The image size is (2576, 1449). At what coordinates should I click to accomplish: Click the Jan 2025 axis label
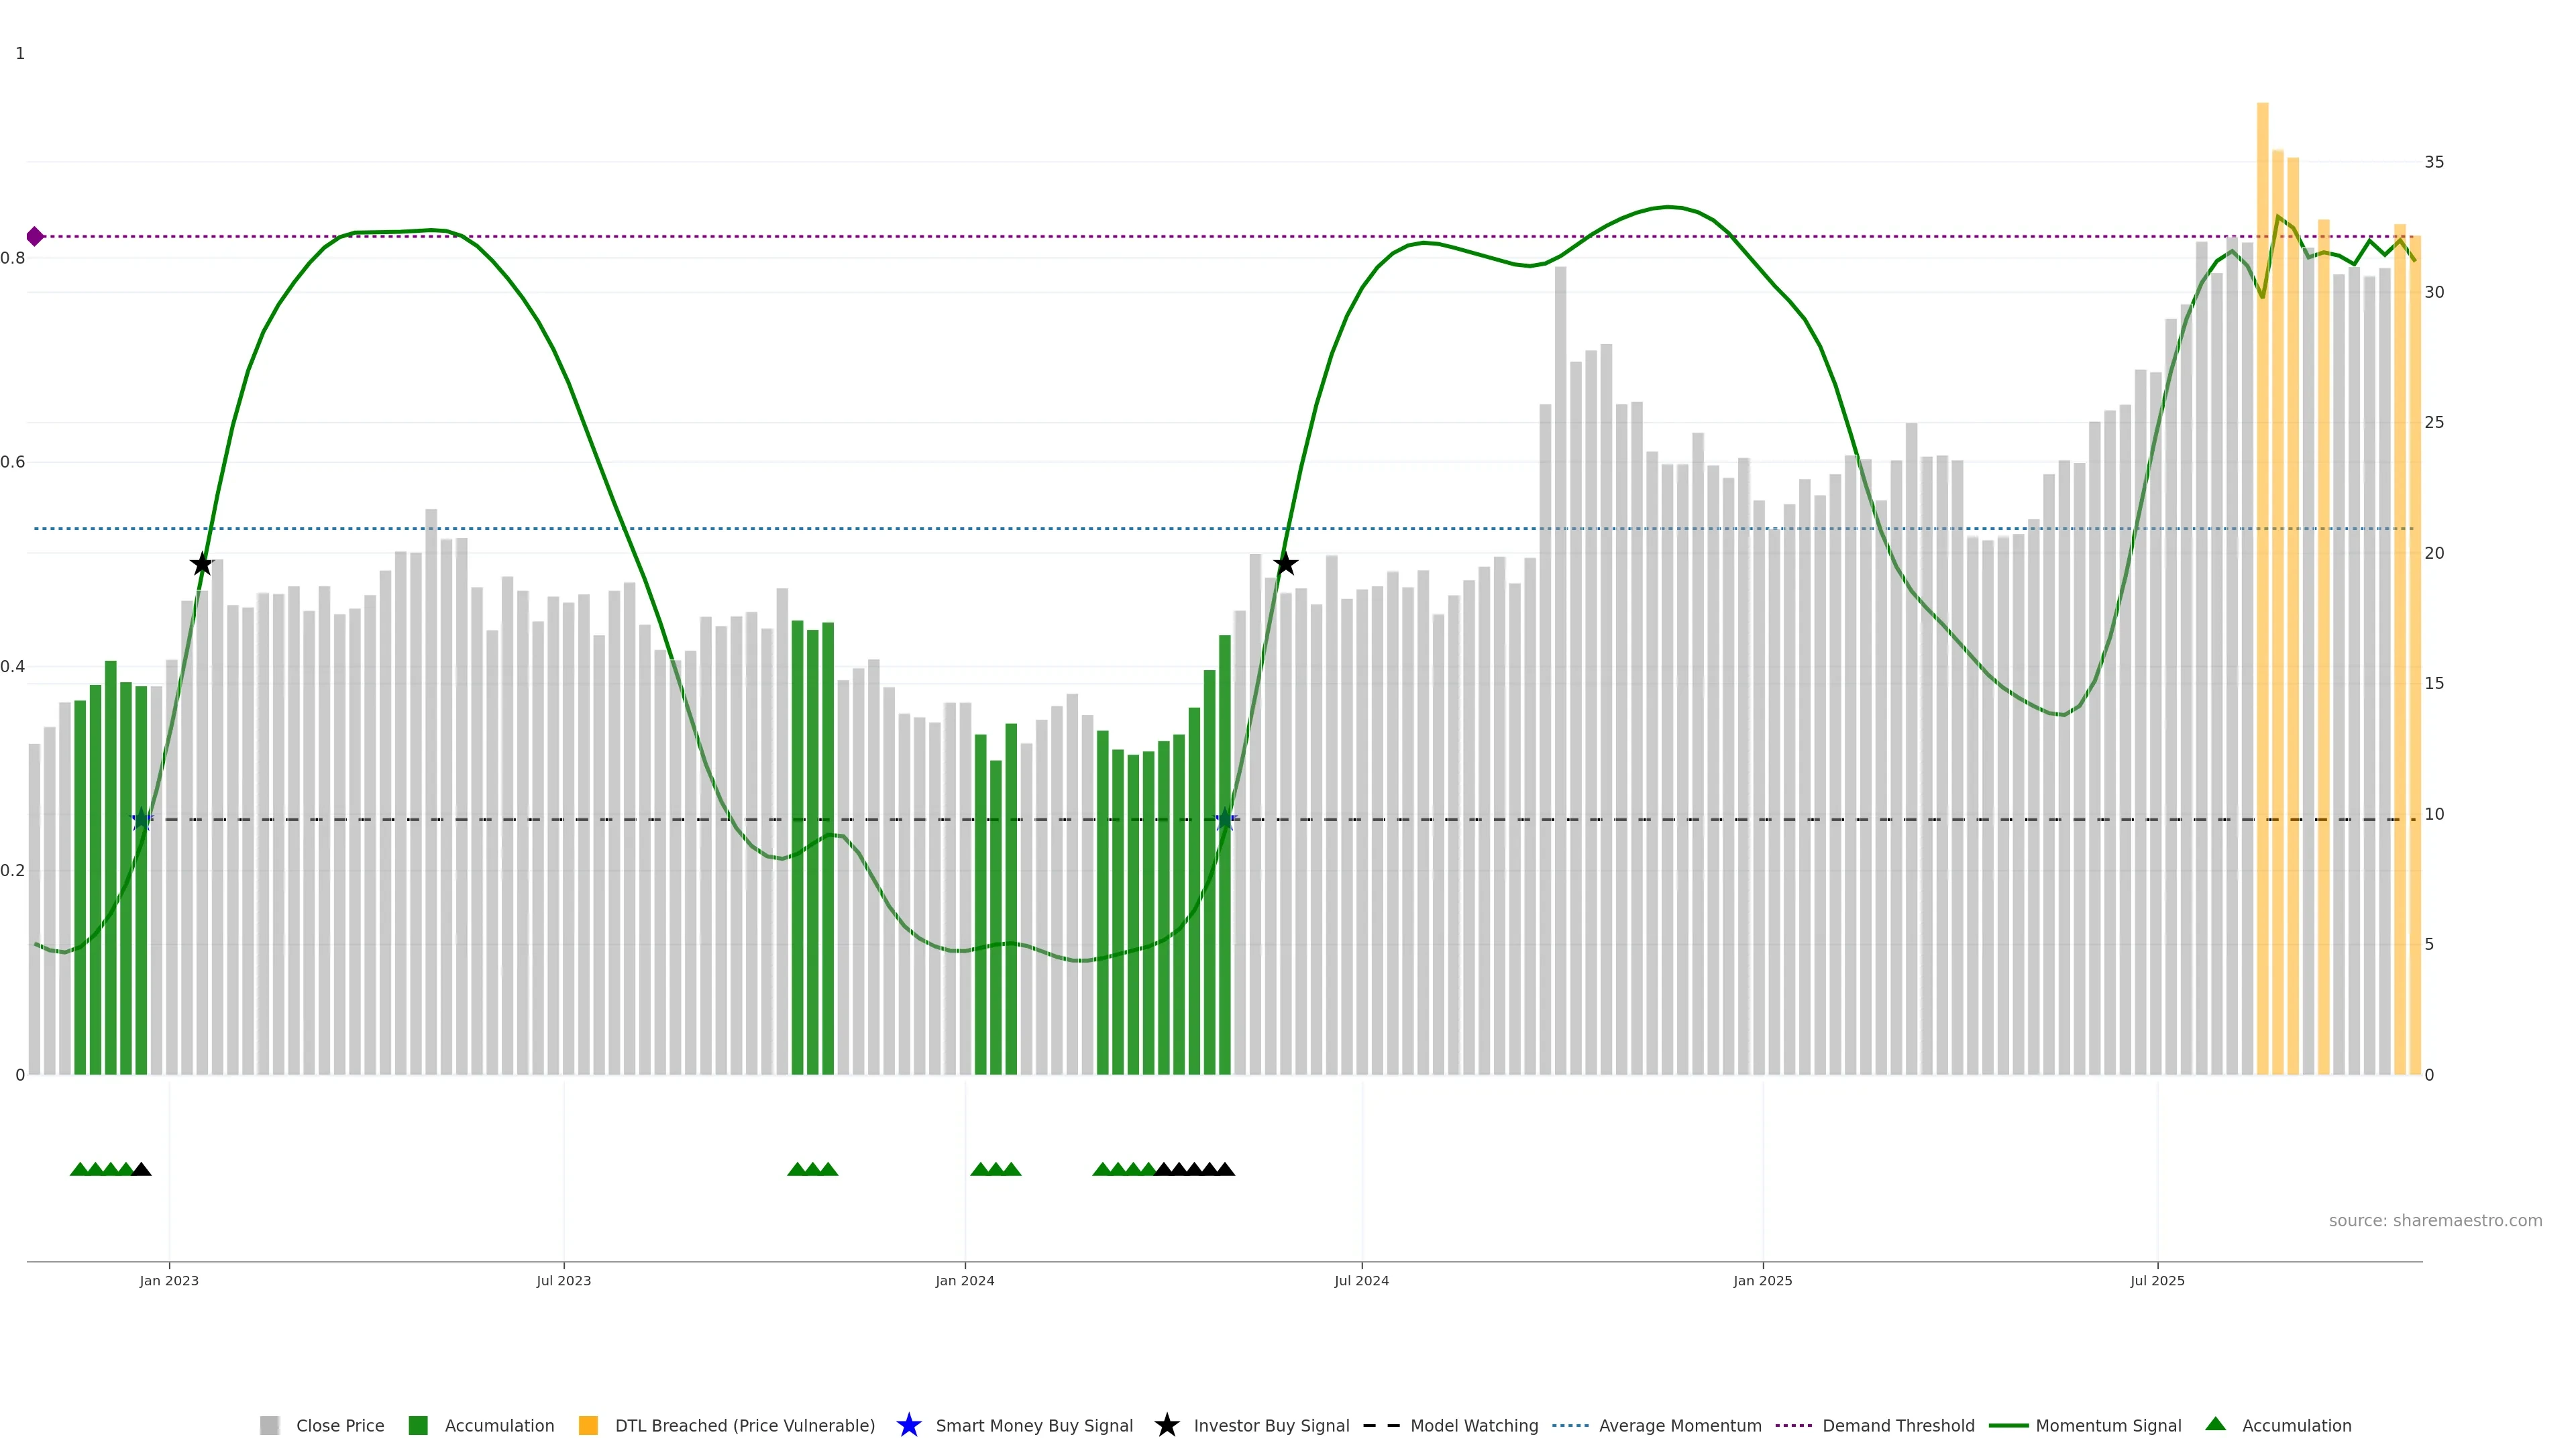click(x=1762, y=1281)
